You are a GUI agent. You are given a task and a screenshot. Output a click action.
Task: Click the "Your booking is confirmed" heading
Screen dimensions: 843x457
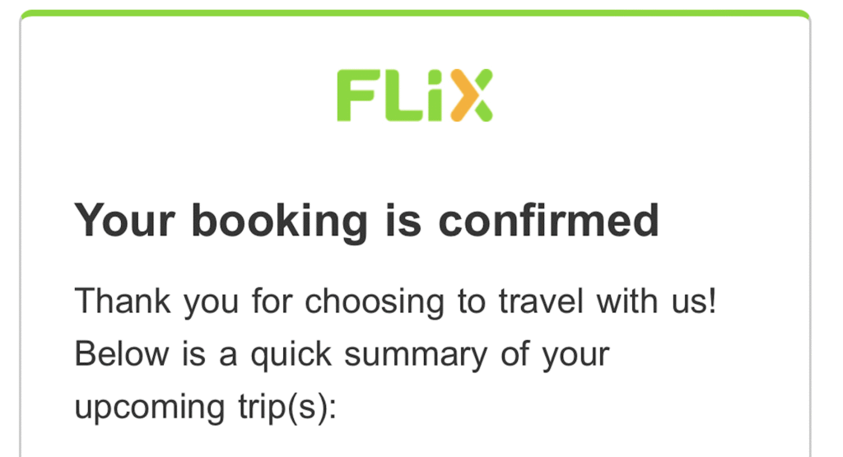[x=367, y=221]
